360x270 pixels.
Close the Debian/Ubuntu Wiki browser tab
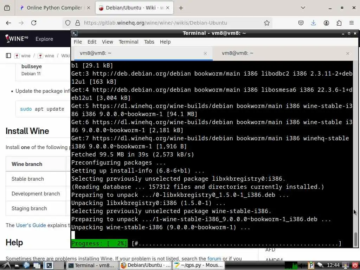click(x=168, y=8)
